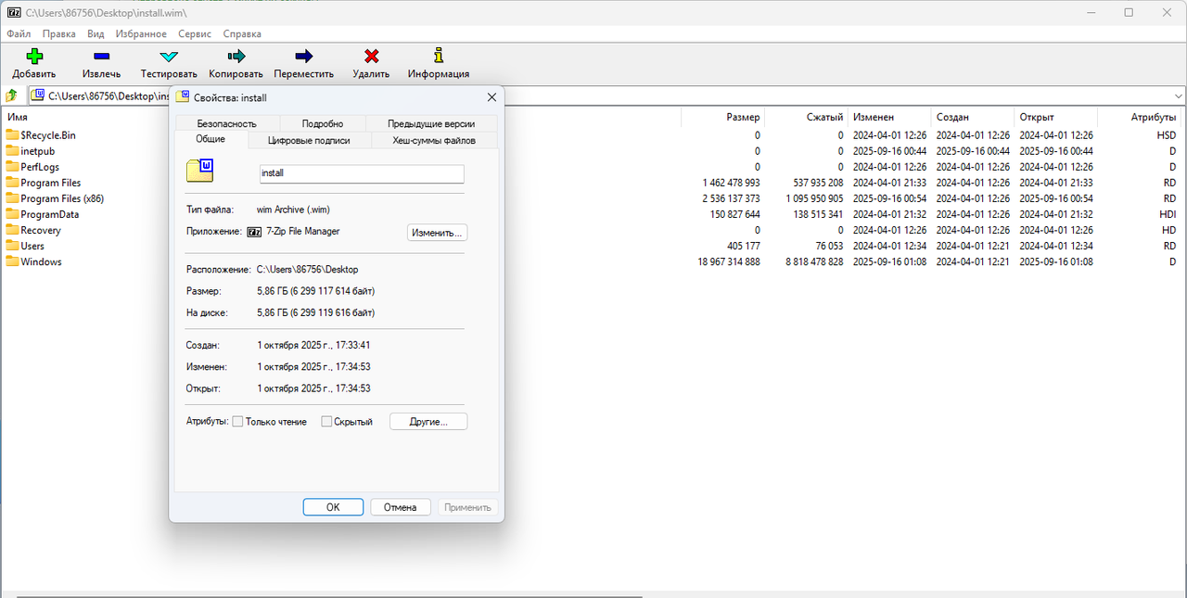Switch to the Предыдущие версии tab
The image size is (1187, 598).
(x=431, y=123)
